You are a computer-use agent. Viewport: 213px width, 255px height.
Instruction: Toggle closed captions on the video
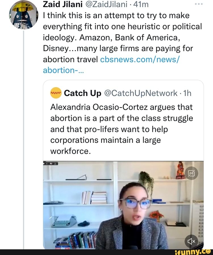(191, 173)
